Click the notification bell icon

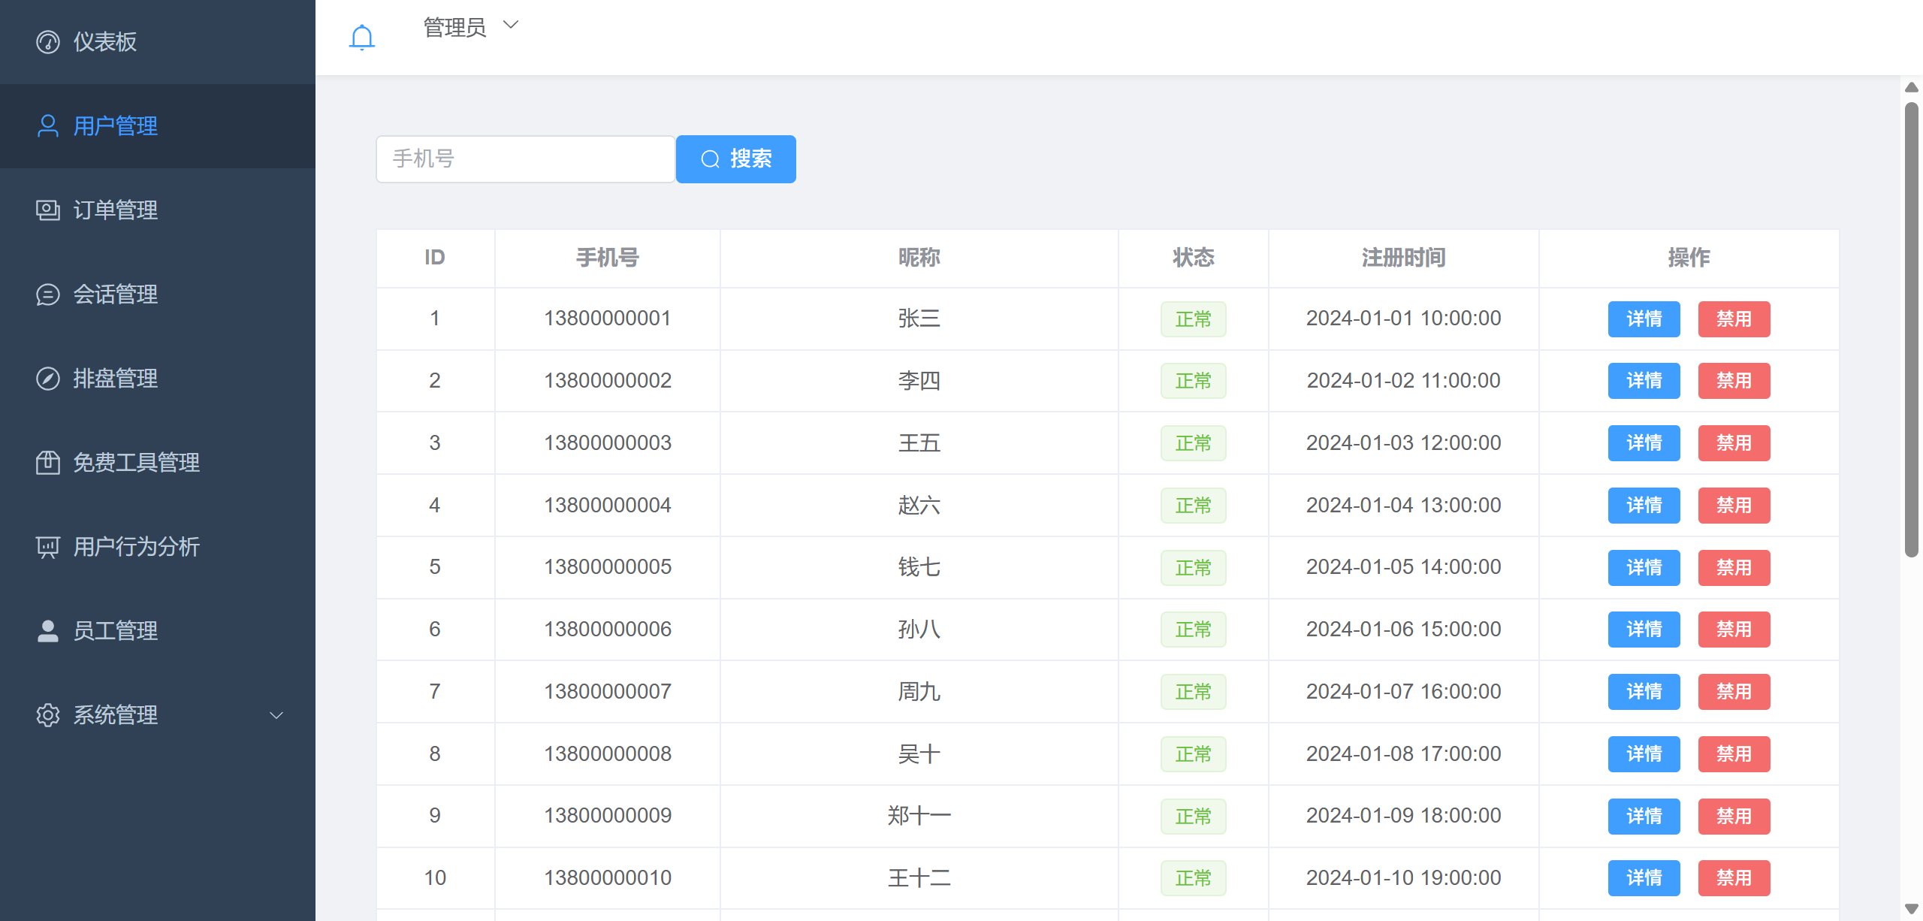[362, 35]
